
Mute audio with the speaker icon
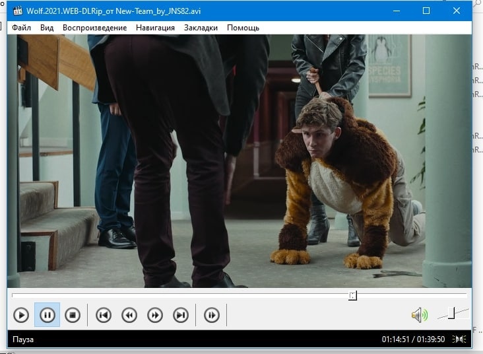[x=420, y=315]
